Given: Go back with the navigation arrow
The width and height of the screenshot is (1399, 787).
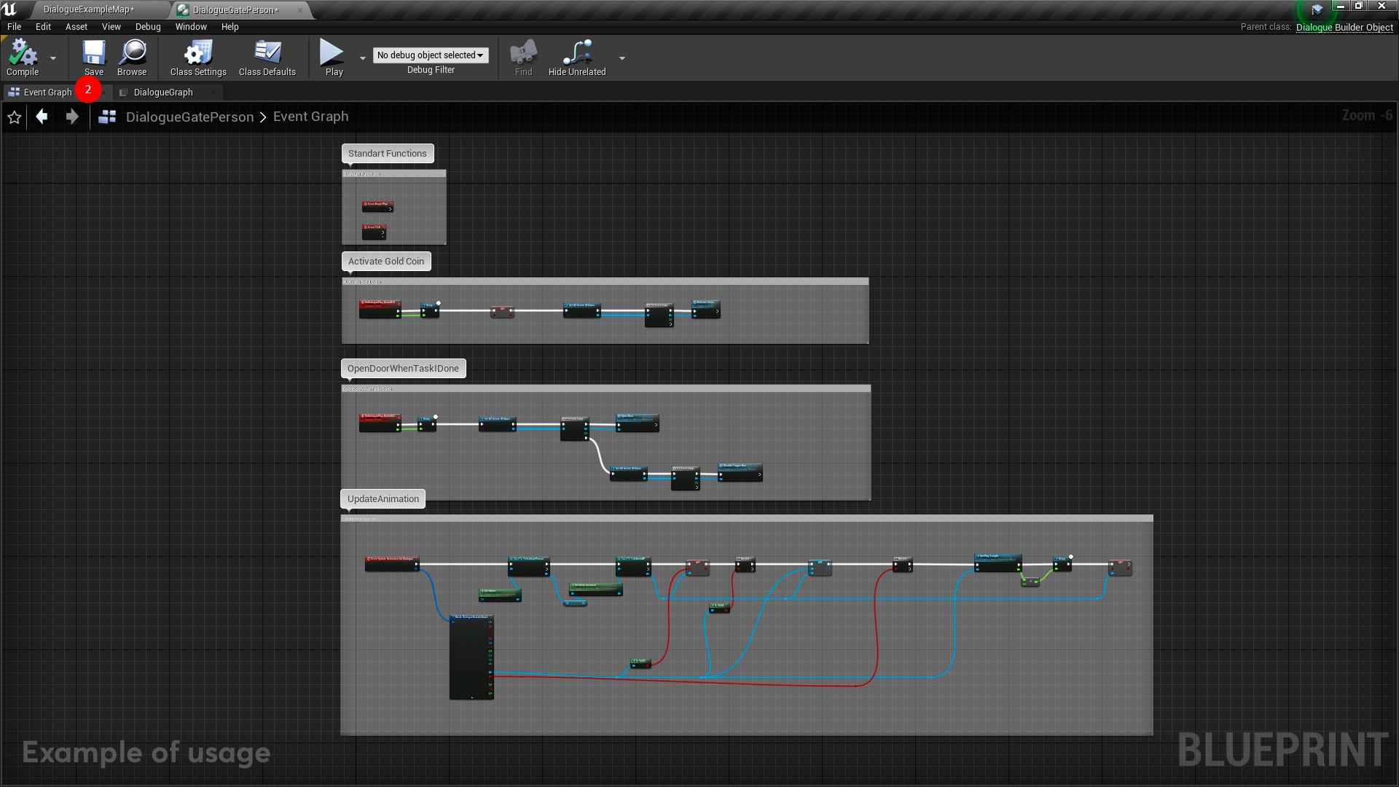Looking at the screenshot, I should point(42,117).
